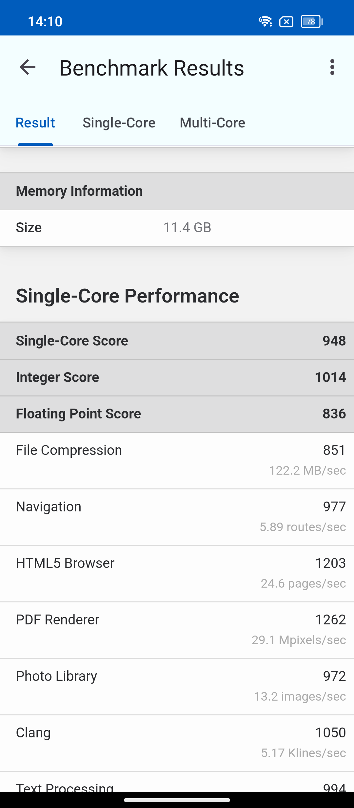Tap the Wi-Fi status icon
Viewport: 354px width, 808px height.
tap(265, 22)
